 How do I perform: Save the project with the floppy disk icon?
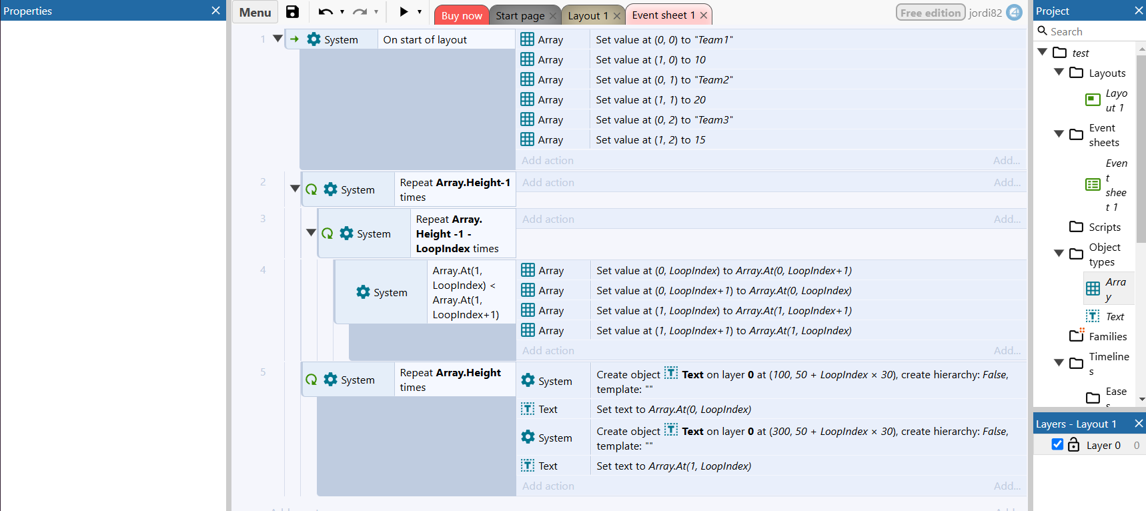coord(292,12)
